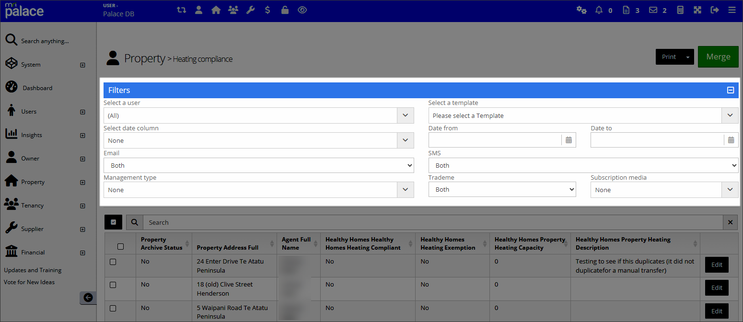Open Updates and Training link
Screen dimensions: 743x322
33,270
